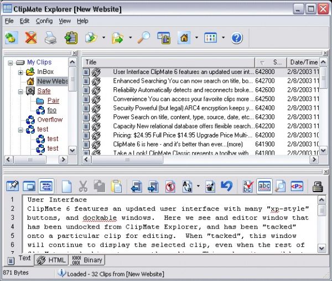Click the magnifying glass search icon
Viewport: 332px width, 281px height.
pos(144,38)
